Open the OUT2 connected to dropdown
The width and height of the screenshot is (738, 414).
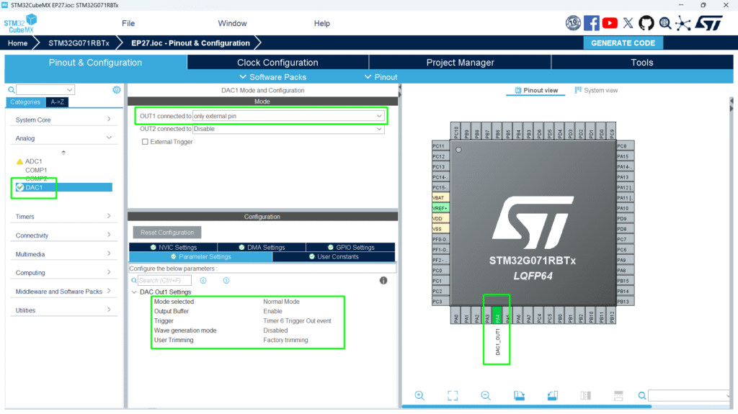click(288, 129)
